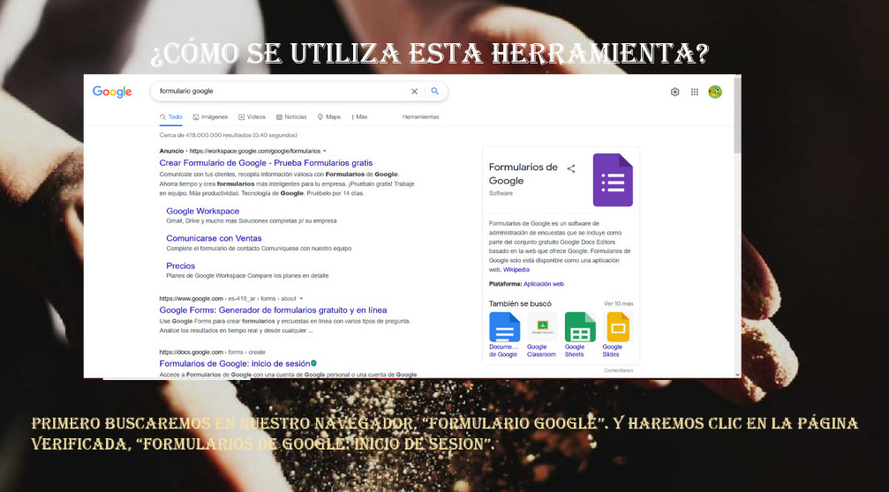Screen dimensions: 889x492
Task: Switch to the Imágenes tab
Action: (210, 116)
